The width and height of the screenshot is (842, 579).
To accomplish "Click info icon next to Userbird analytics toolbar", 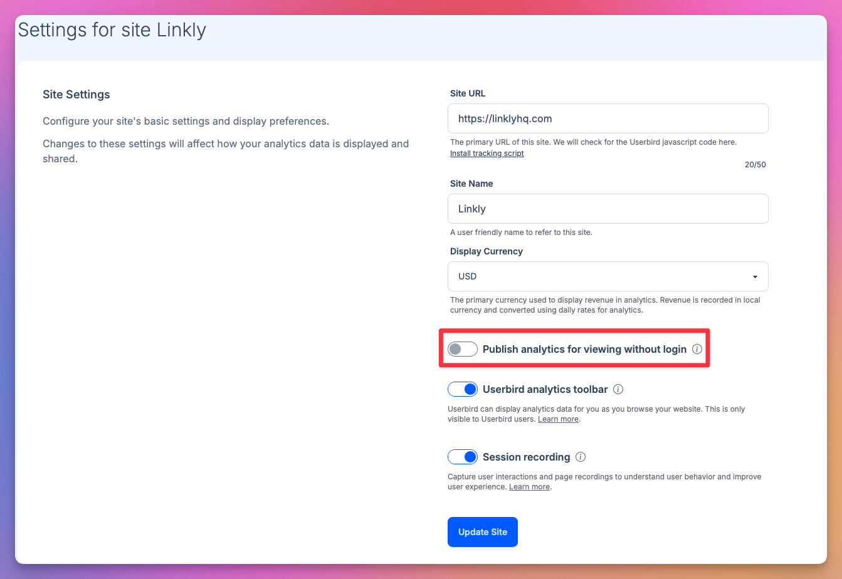I will 618,389.
